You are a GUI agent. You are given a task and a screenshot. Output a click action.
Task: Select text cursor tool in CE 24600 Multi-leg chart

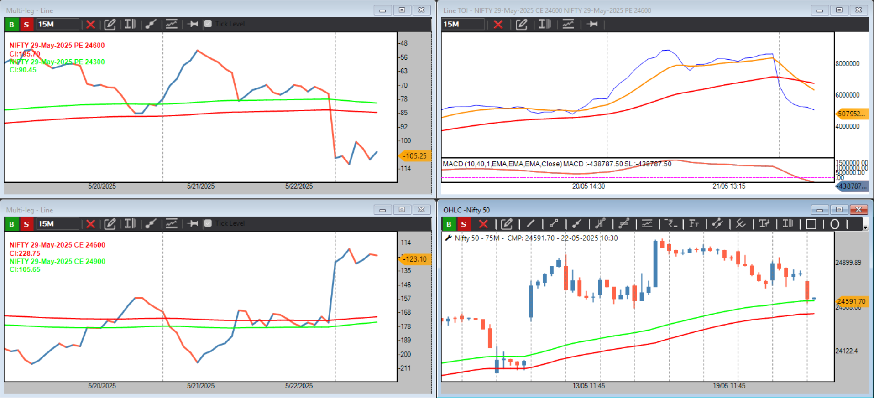click(x=131, y=223)
